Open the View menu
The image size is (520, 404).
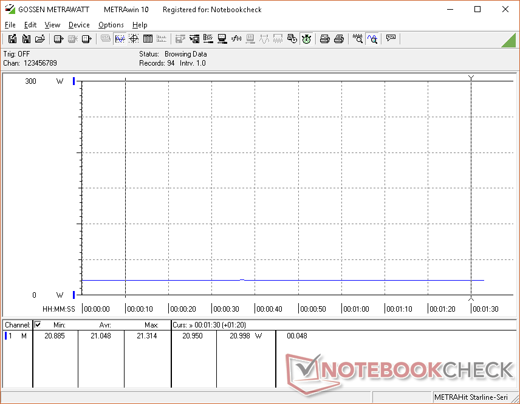point(52,25)
